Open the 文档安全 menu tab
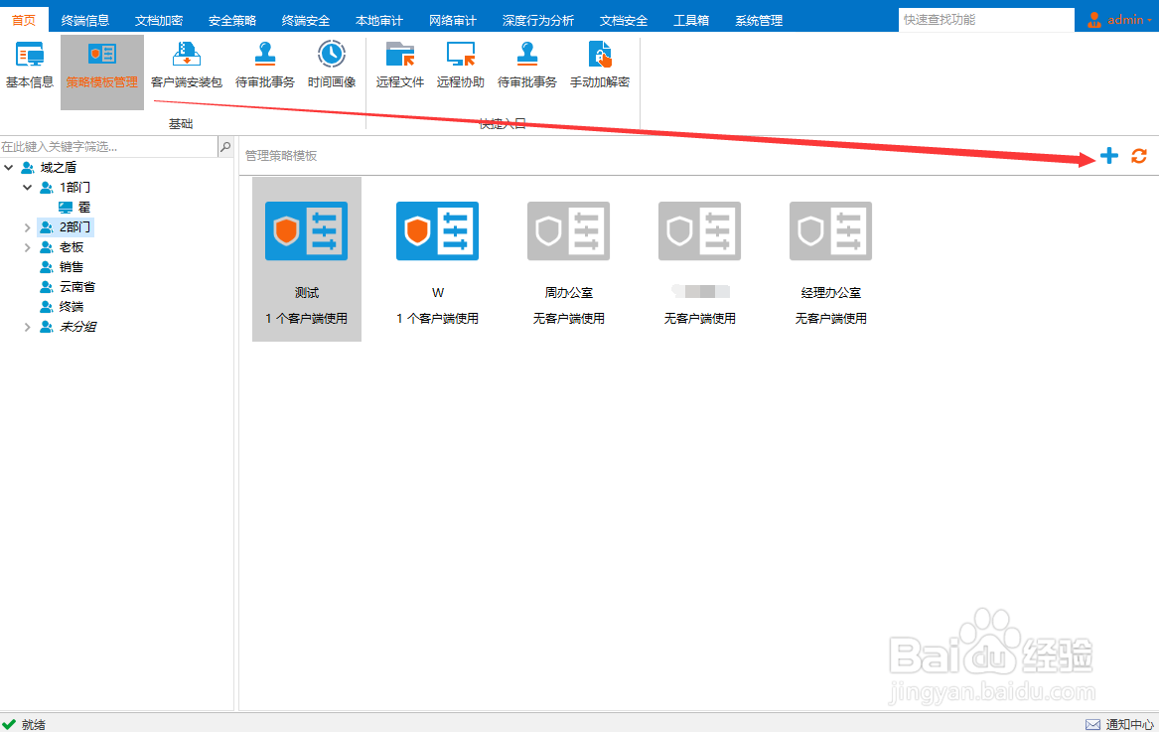This screenshot has width=1159, height=732. pyautogui.click(x=624, y=20)
